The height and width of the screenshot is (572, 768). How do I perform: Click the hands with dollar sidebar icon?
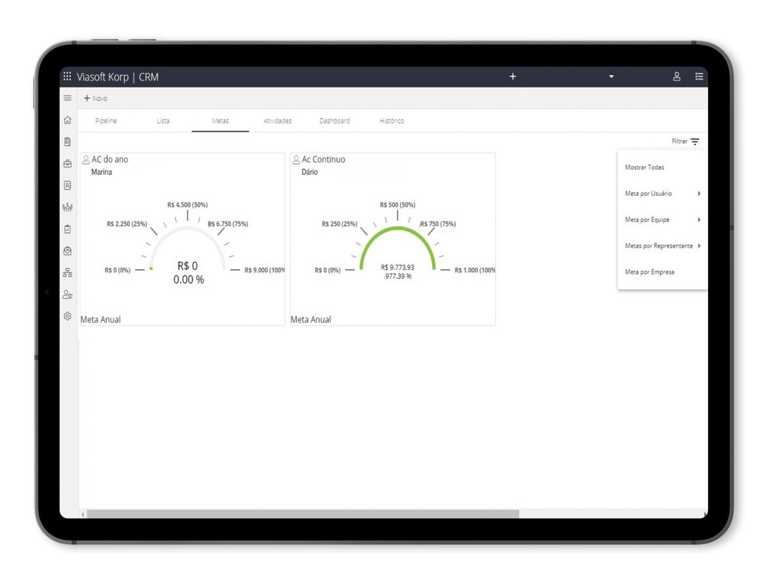(68, 207)
